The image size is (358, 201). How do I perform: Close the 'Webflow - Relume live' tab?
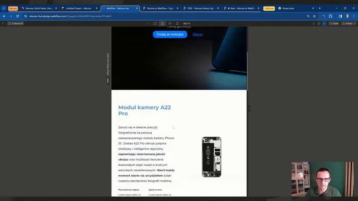click(137, 8)
